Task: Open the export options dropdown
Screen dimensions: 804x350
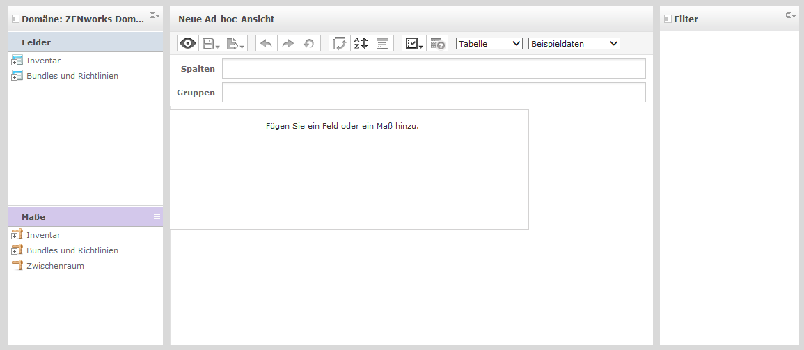Action: coord(235,44)
